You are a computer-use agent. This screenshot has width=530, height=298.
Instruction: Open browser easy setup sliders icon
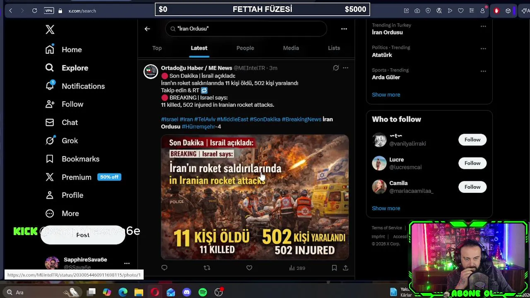471,11
